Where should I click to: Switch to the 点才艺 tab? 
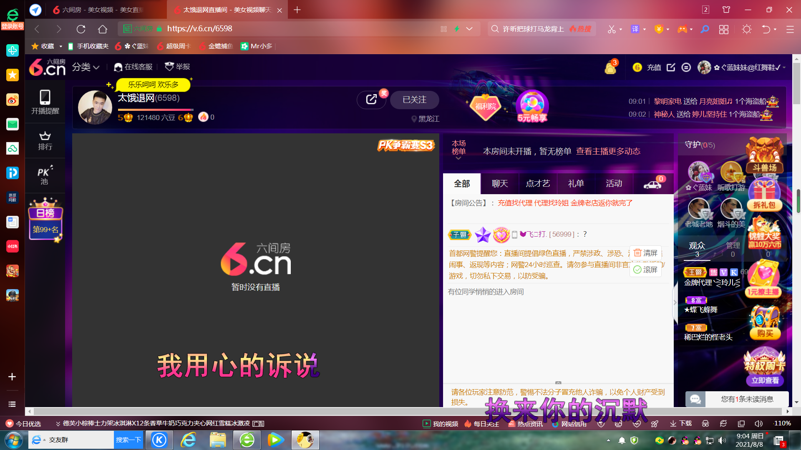[x=538, y=184]
